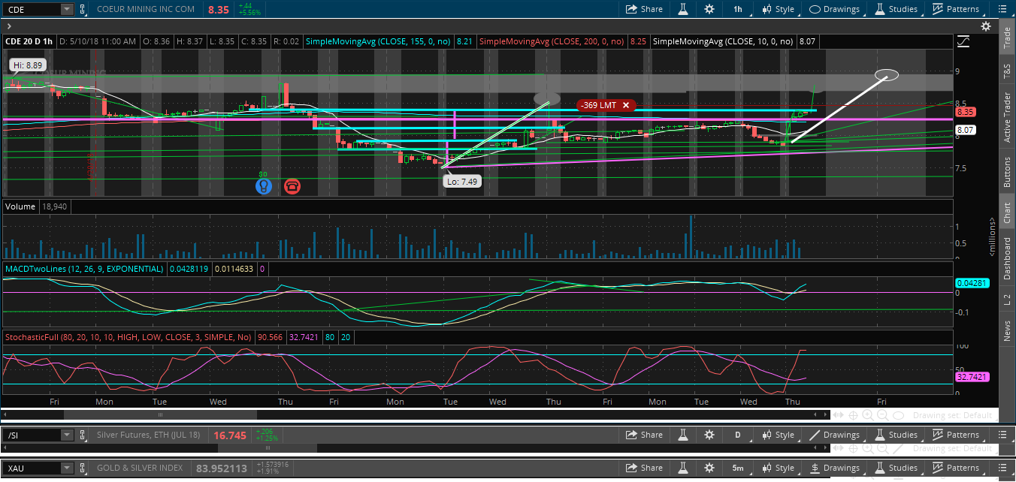This screenshot has width=1016, height=482.
Task: Cancel the -369 LMT order with X
Action: (625, 105)
